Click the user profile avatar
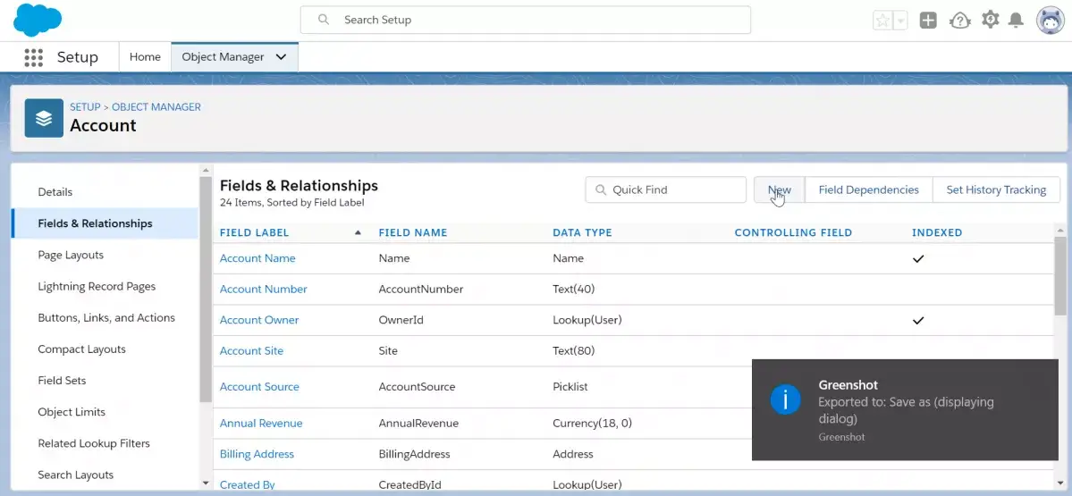Screen dimensions: 1072x496 coord(1051,21)
